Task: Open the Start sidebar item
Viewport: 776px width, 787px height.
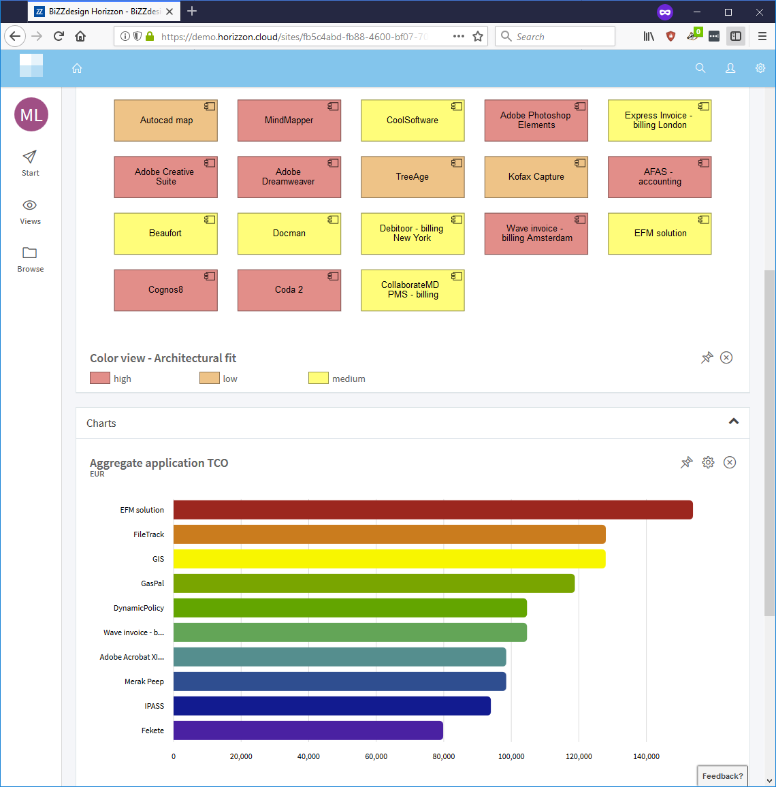Action: tap(30, 163)
